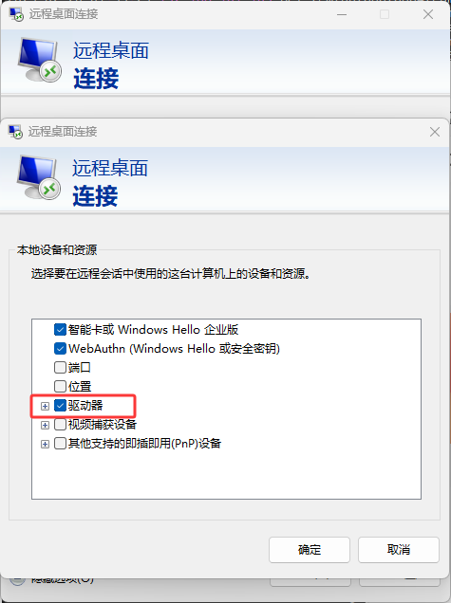Check 其他支持的即插即用(PnP)设备 checkbox

(x=60, y=444)
